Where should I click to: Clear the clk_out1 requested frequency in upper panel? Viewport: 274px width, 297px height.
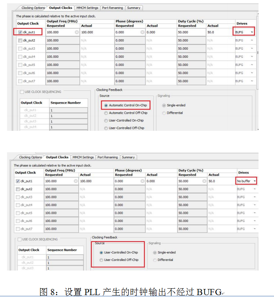tap(77, 32)
